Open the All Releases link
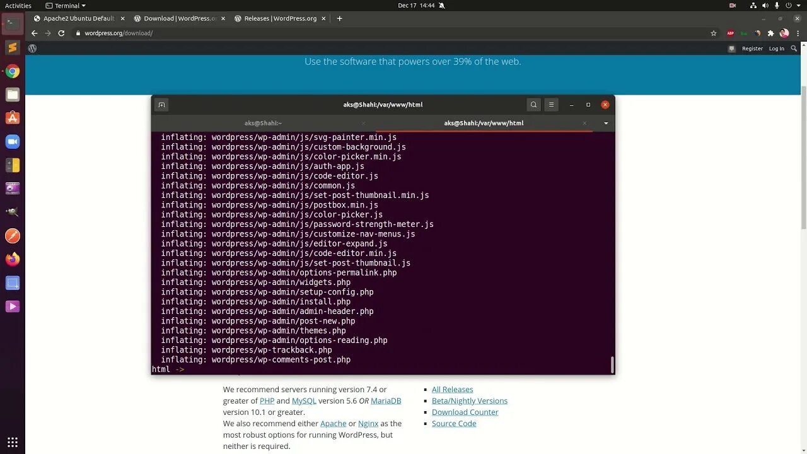Screen dimensions: 807x454 point(452,390)
